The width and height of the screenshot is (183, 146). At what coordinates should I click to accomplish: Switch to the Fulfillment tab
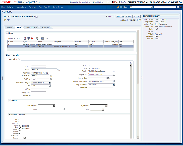point(46,28)
